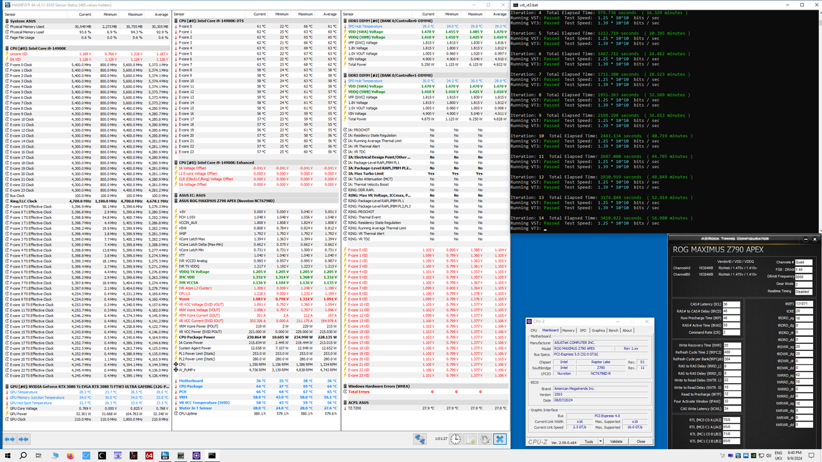Select IA: Max Turbo Limit row
This screenshot has width=822, height=462.
pos(424,173)
